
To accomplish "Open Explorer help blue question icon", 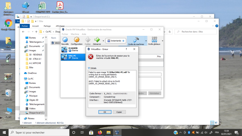I will pyautogui.click(x=217, y=26).
